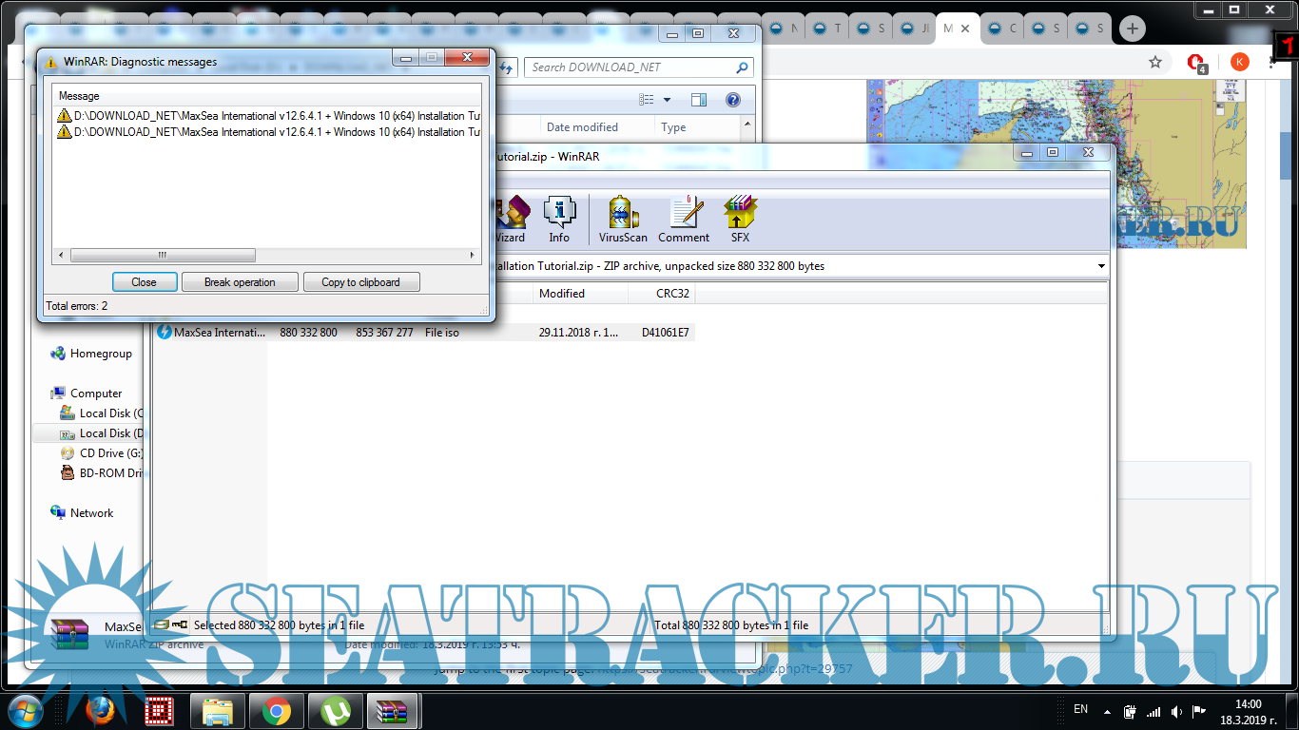The width and height of the screenshot is (1299, 730).
Task: Expand the archive path dropdown in WinRAR
Action: (1101, 267)
